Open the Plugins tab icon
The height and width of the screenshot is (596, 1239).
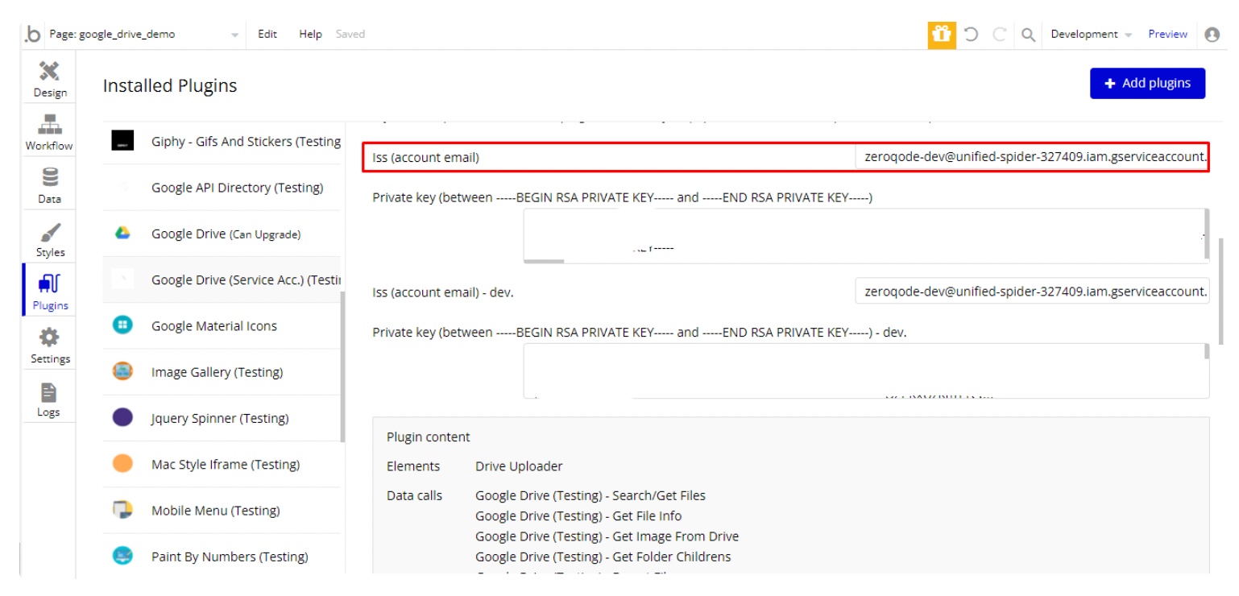[x=50, y=284]
